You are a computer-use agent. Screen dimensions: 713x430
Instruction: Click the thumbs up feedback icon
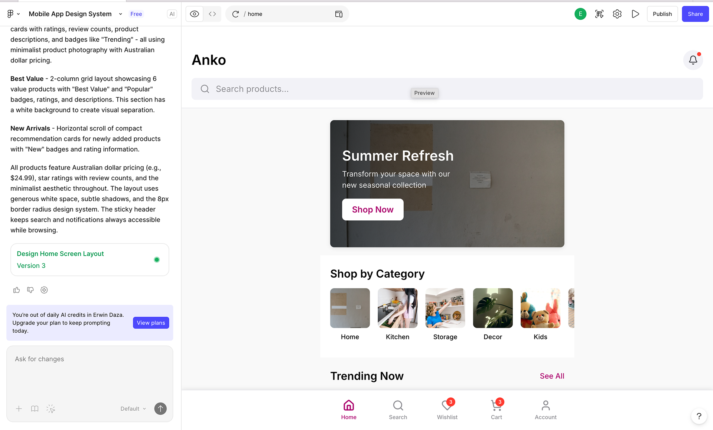coord(16,290)
